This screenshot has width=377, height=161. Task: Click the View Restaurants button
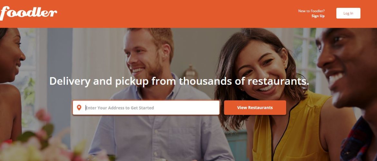(x=255, y=108)
